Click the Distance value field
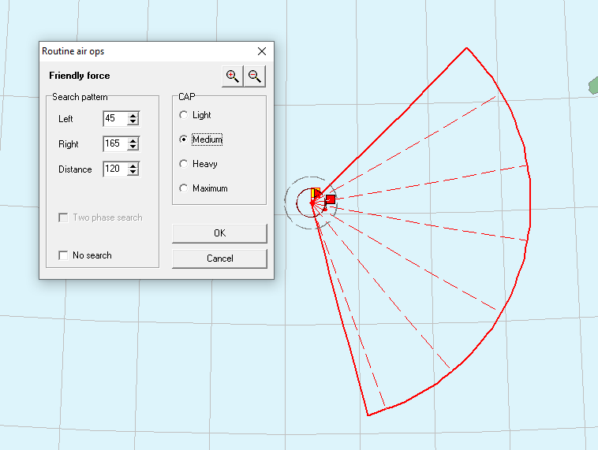The width and height of the screenshot is (598, 450). [x=114, y=169]
